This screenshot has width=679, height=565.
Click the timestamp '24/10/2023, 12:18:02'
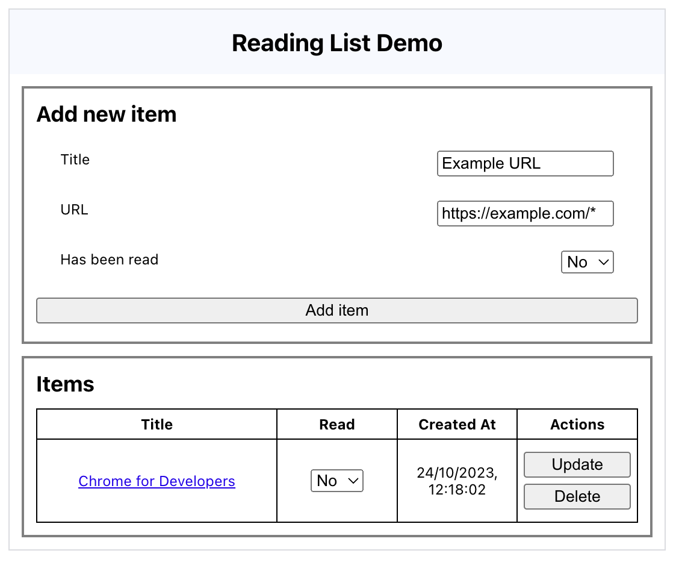(x=456, y=481)
